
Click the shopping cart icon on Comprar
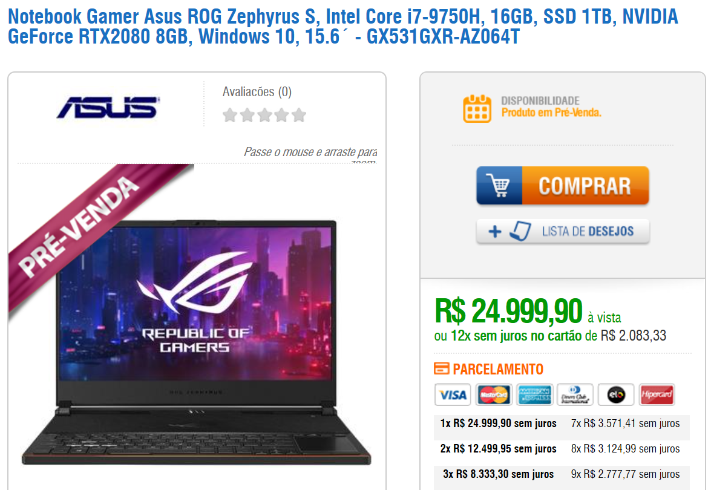tap(499, 185)
